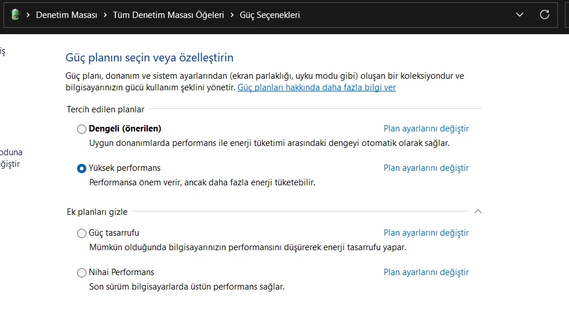Enable the Nihai Performans power plan
Viewport: 569px width, 322px height.
click(x=82, y=273)
